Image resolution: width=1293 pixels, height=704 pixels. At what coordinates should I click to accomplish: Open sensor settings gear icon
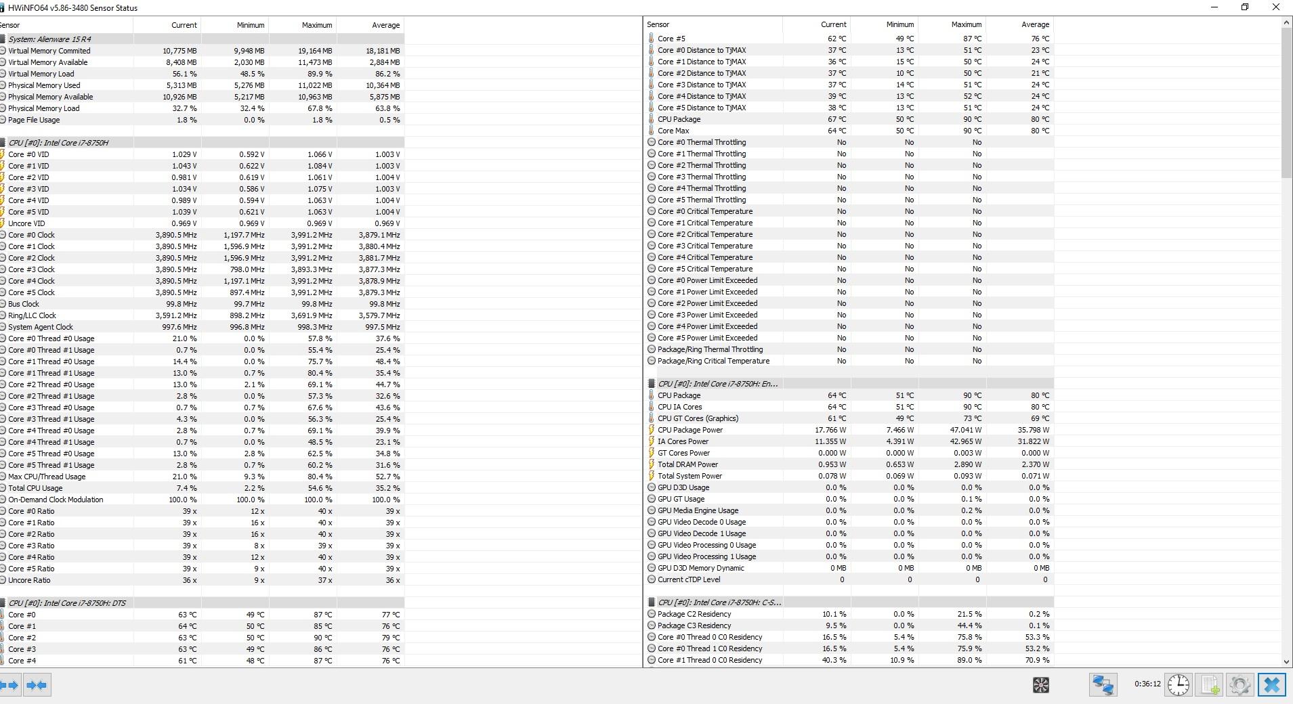(x=1240, y=685)
